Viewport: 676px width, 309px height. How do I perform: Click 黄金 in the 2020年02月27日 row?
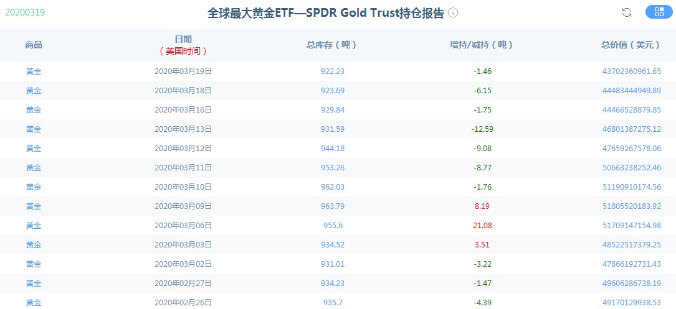pos(34,284)
